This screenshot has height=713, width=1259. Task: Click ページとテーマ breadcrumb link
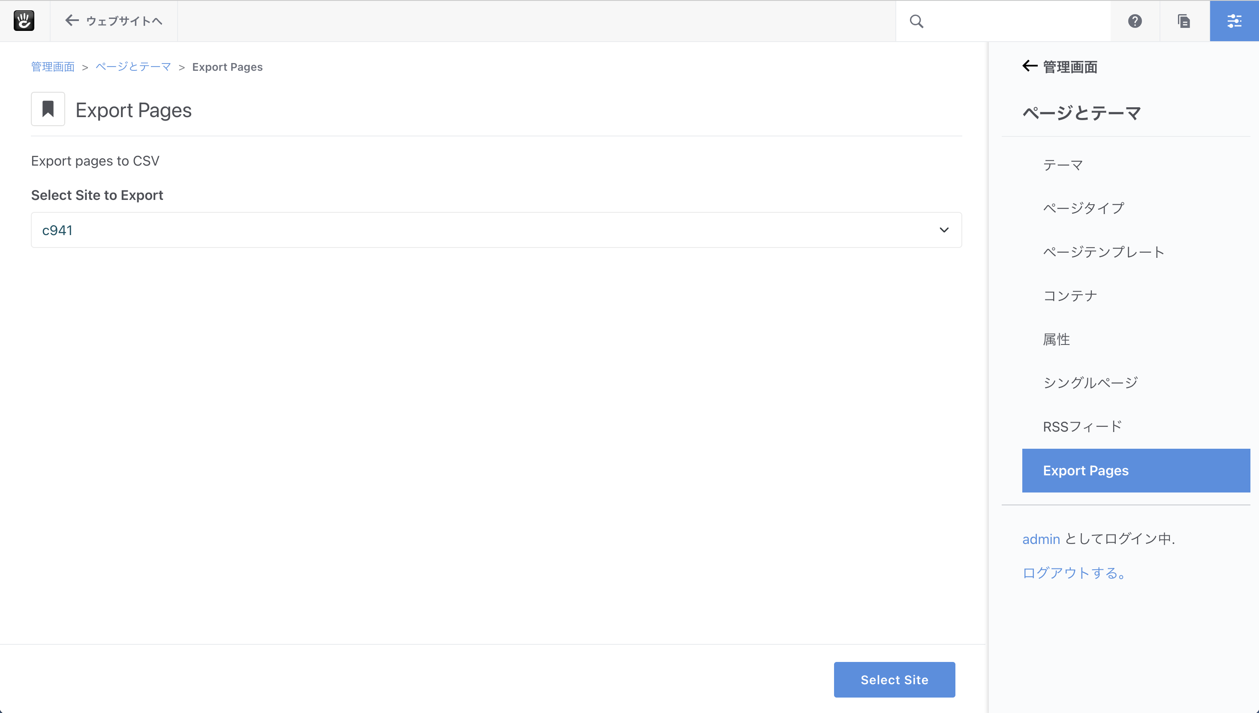point(133,66)
